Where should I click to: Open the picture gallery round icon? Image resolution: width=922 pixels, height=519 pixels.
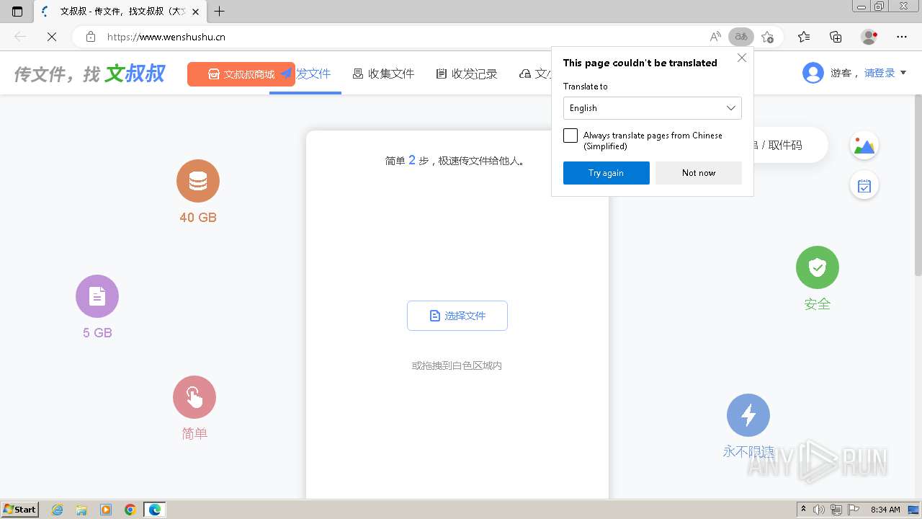[x=864, y=146]
